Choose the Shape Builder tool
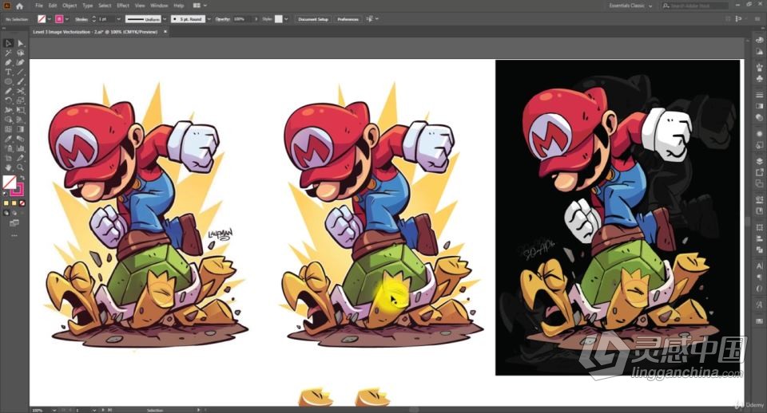Screen dimensions: 767x413 8,120
